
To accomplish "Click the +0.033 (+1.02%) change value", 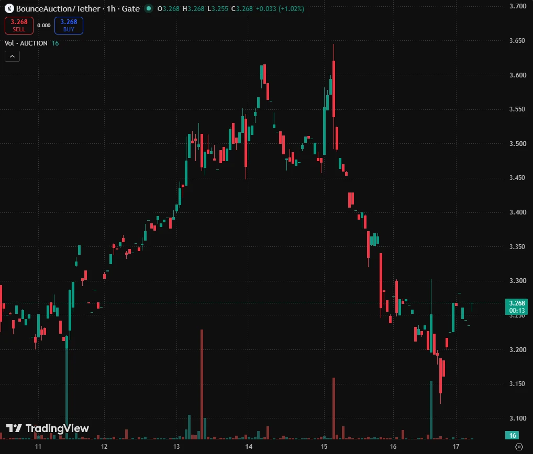I will (280, 9).
